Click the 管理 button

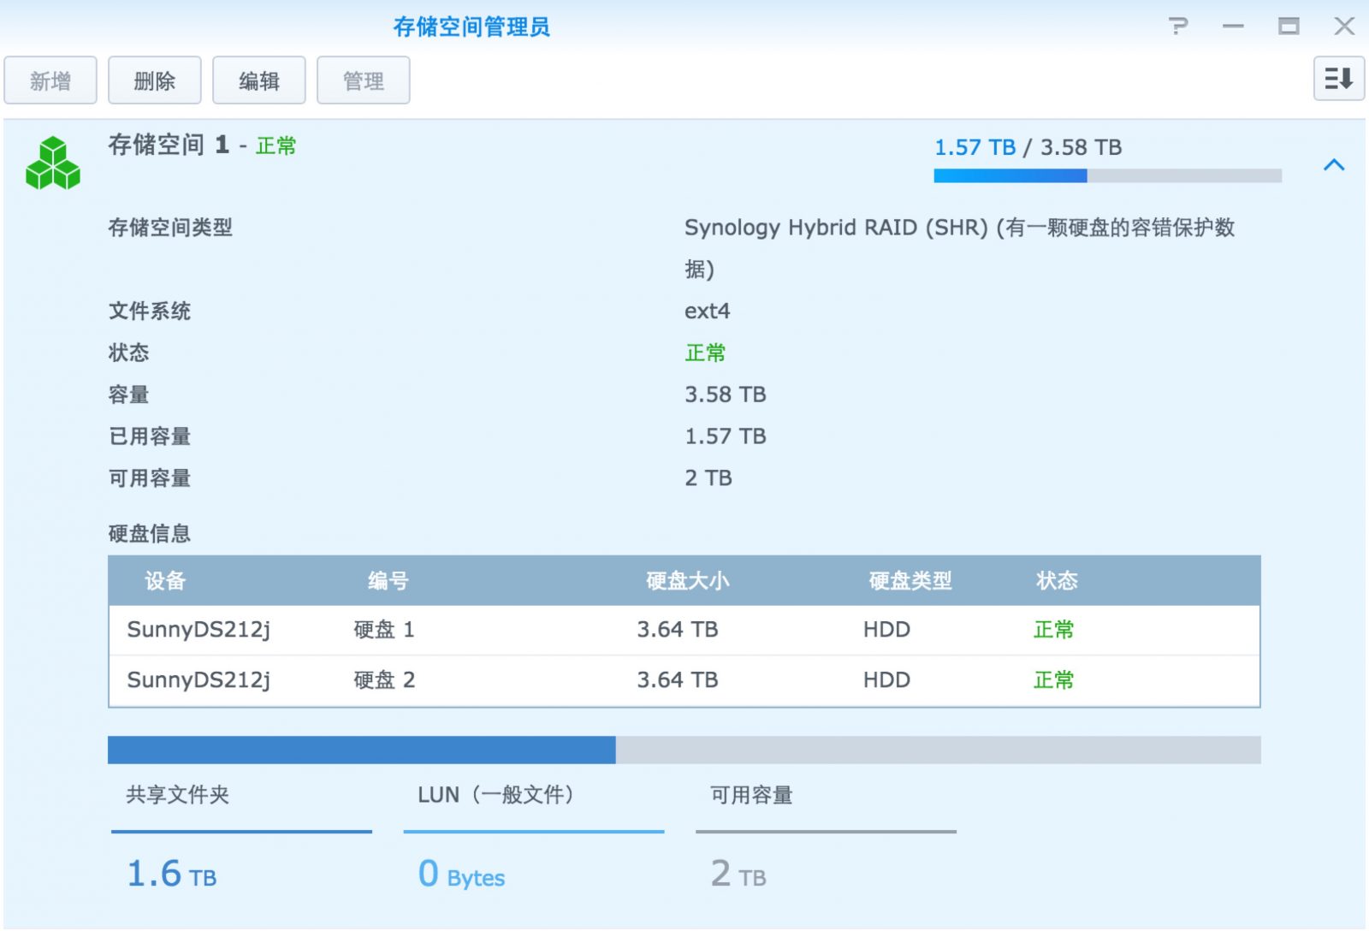pos(364,80)
